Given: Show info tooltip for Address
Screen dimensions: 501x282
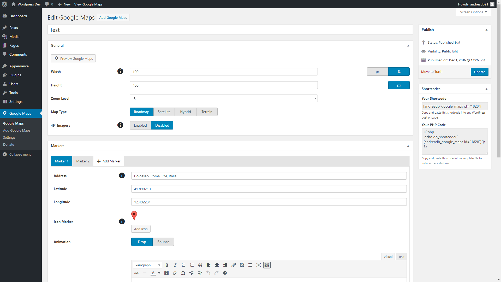Looking at the screenshot, I should [x=122, y=175].
